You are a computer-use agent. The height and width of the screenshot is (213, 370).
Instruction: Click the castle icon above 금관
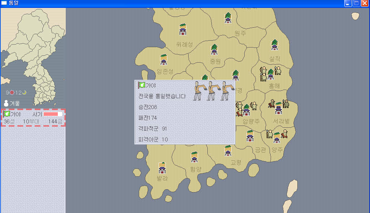(x=250, y=136)
